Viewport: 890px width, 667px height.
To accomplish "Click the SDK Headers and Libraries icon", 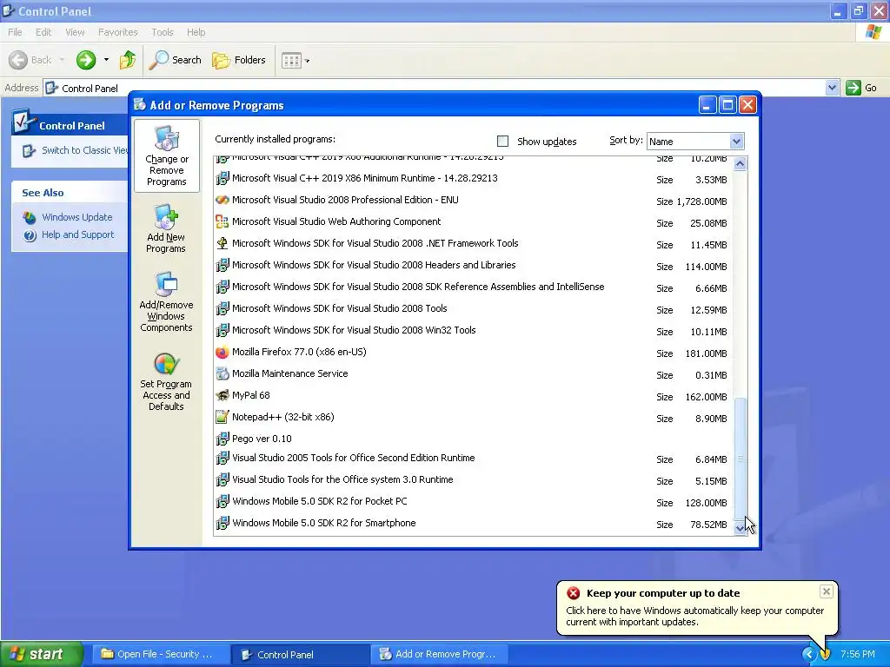I will tap(222, 265).
